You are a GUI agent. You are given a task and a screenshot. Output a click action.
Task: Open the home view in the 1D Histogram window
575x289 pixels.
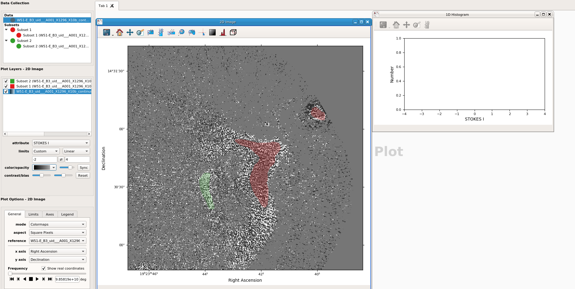click(396, 25)
